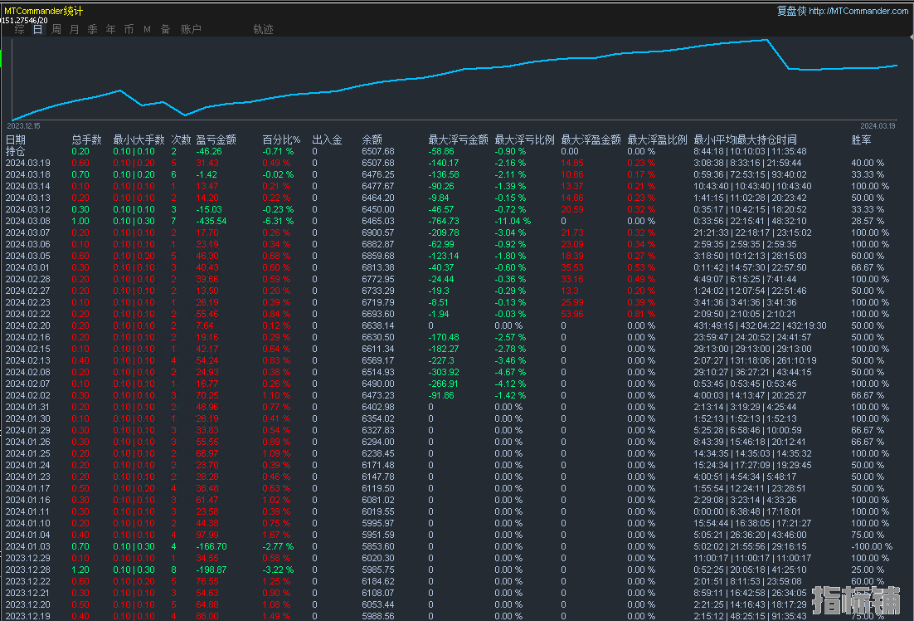Switch to the M tab
This screenshot has height=621, width=914.
click(x=147, y=29)
